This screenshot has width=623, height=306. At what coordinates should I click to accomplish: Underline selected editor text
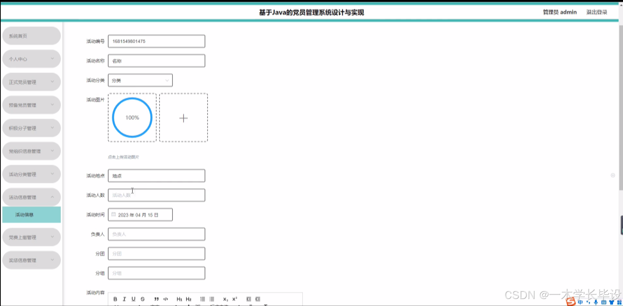tap(133, 299)
